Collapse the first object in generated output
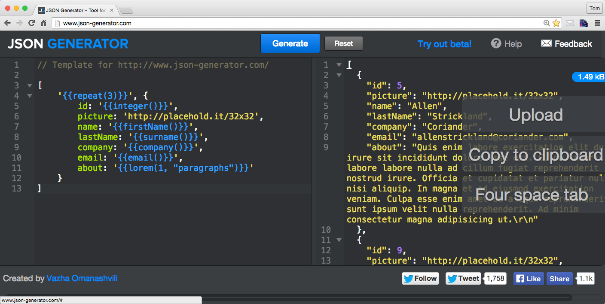 coord(339,75)
